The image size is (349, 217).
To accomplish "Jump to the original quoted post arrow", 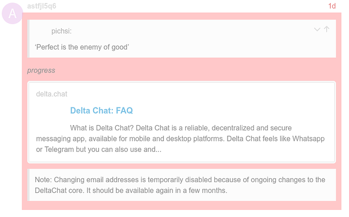I will 327,29.
